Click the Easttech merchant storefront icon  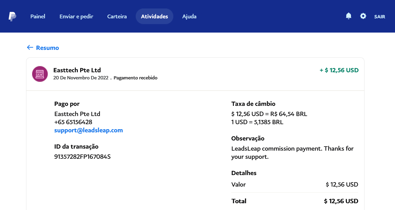click(40, 74)
